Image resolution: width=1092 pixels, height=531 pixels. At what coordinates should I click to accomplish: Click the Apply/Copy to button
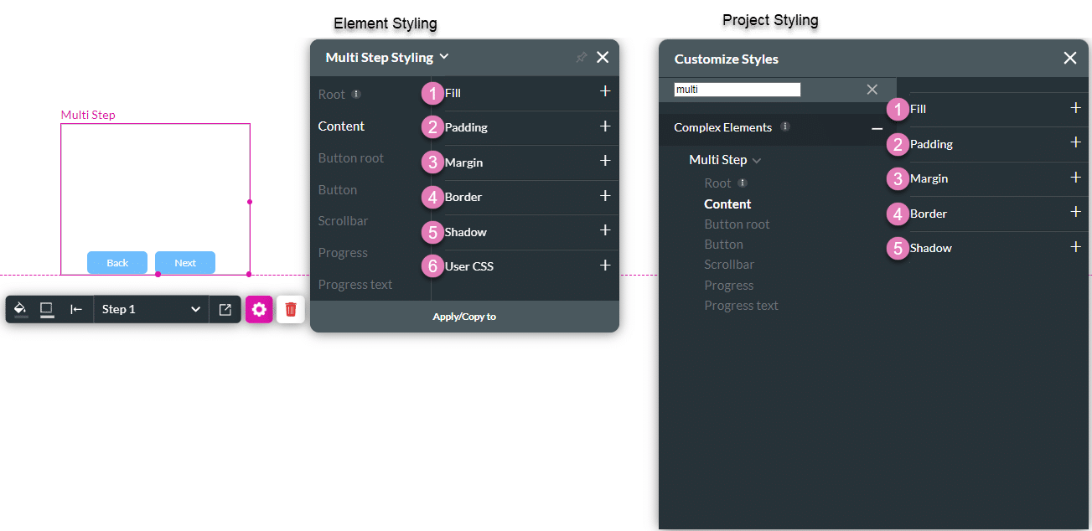pyautogui.click(x=464, y=317)
